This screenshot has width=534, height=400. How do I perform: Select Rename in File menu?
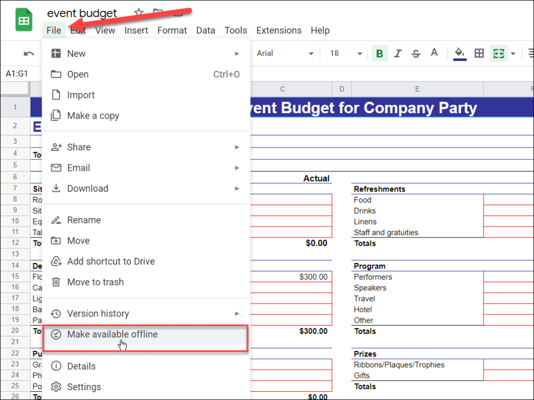pyautogui.click(x=146, y=220)
